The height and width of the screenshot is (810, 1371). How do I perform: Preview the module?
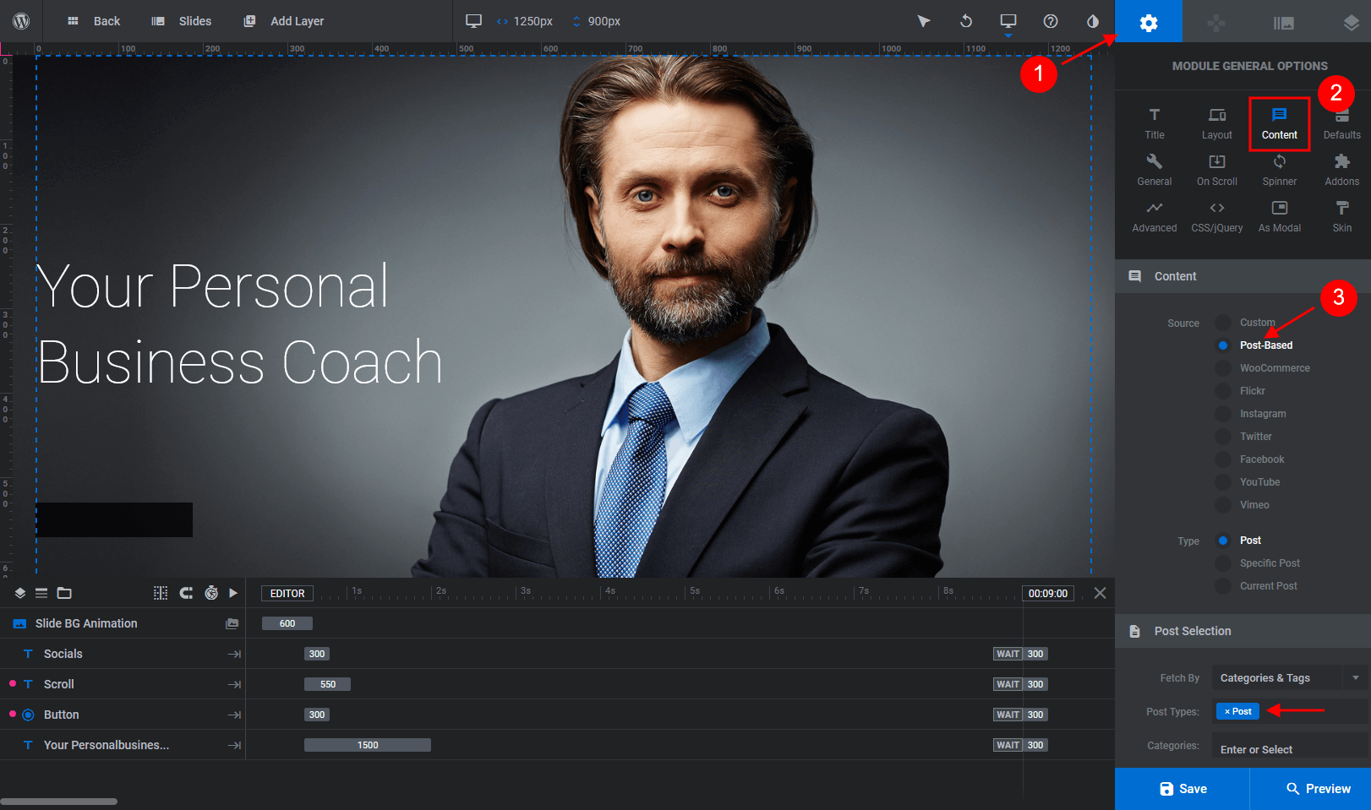click(x=1311, y=789)
